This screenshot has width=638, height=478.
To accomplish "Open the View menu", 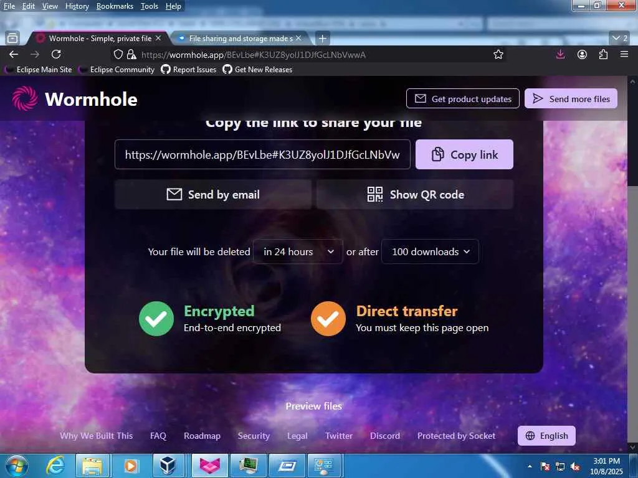I will click(50, 6).
